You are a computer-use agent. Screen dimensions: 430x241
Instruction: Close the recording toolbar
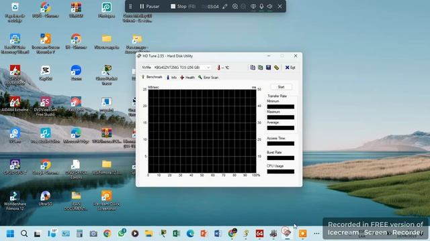pyautogui.click(x=279, y=6)
